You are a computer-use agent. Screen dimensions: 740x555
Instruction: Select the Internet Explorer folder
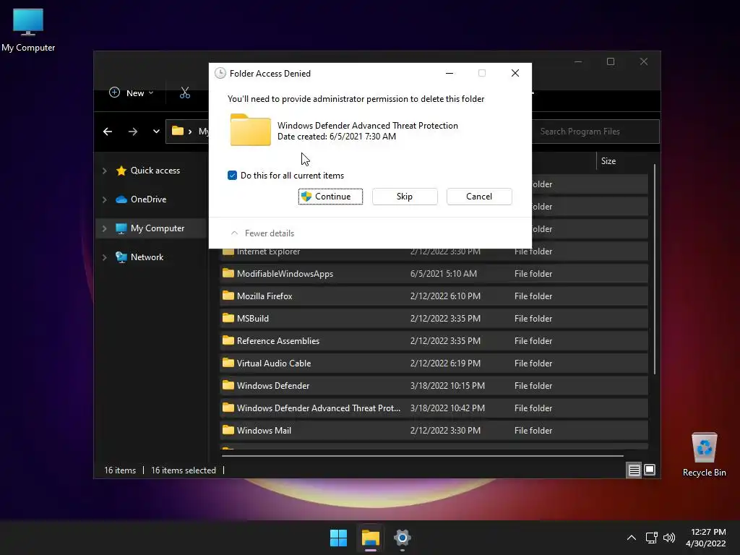(434, 252)
